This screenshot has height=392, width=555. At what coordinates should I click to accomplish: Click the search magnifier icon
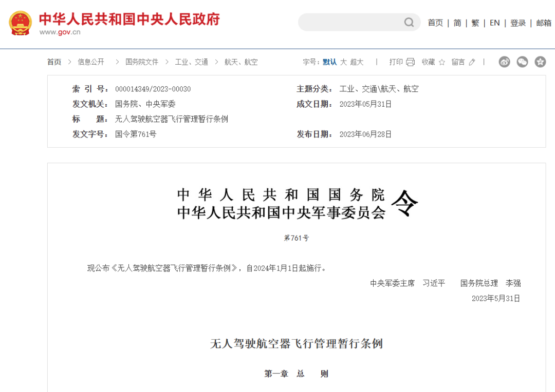tap(409, 23)
